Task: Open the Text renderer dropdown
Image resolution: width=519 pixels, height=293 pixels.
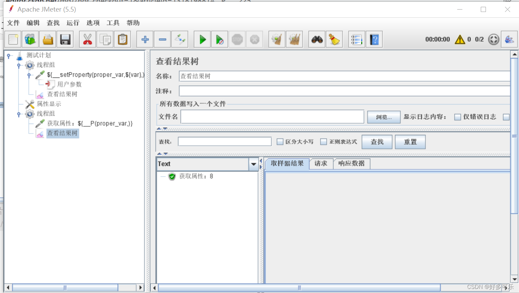Action: coord(254,164)
